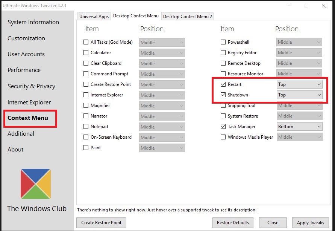Screen dimensions: 335x231
Task: Open Task Manager position dropdown
Action: [x=299, y=127]
